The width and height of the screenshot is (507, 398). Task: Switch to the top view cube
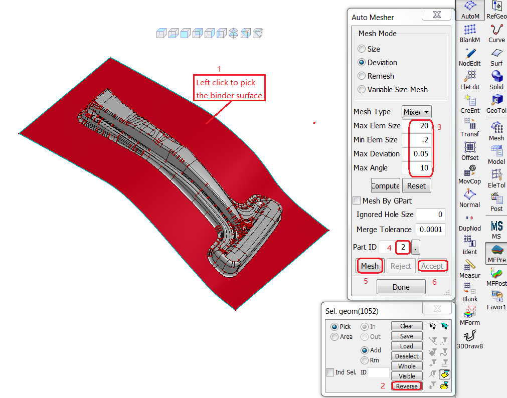pos(161,33)
